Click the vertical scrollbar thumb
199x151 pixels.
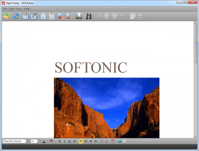195,43
